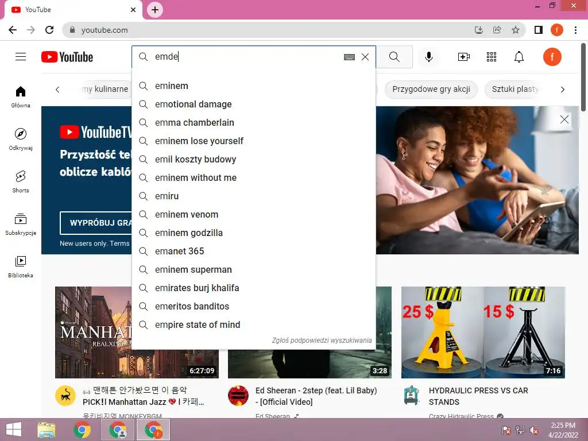Choose suggestion 'emil koszty budowy'
Viewport: 588px width, 441px height.
pos(254,160)
